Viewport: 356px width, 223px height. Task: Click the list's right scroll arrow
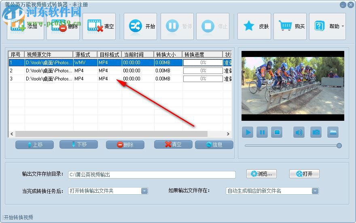(228, 134)
